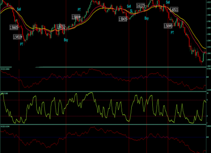Click the separator between price chart and first indicator
211x153 pixels.
tap(103, 67)
